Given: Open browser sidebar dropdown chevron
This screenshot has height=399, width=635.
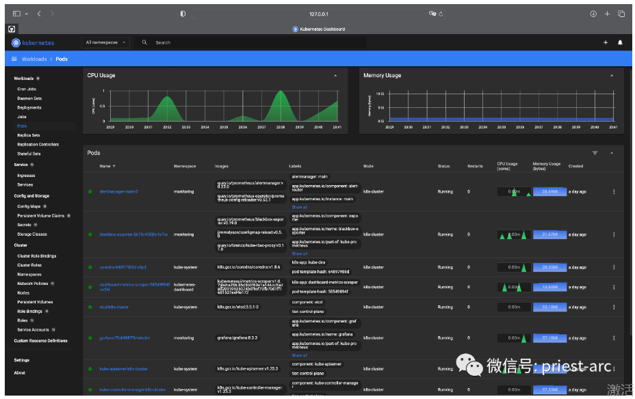Looking at the screenshot, I should [26, 14].
